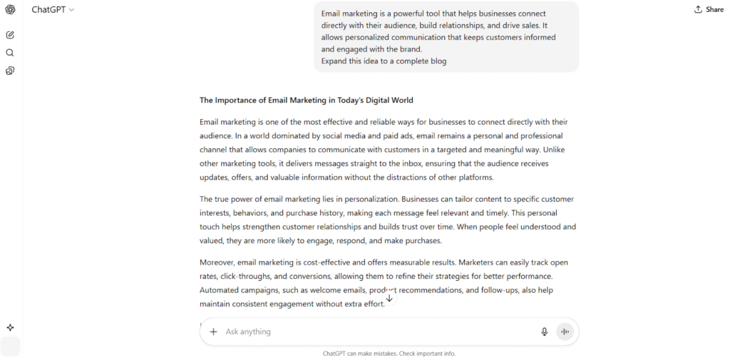
Task: Click the microphone dictation icon
Action: pyautogui.click(x=545, y=332)
